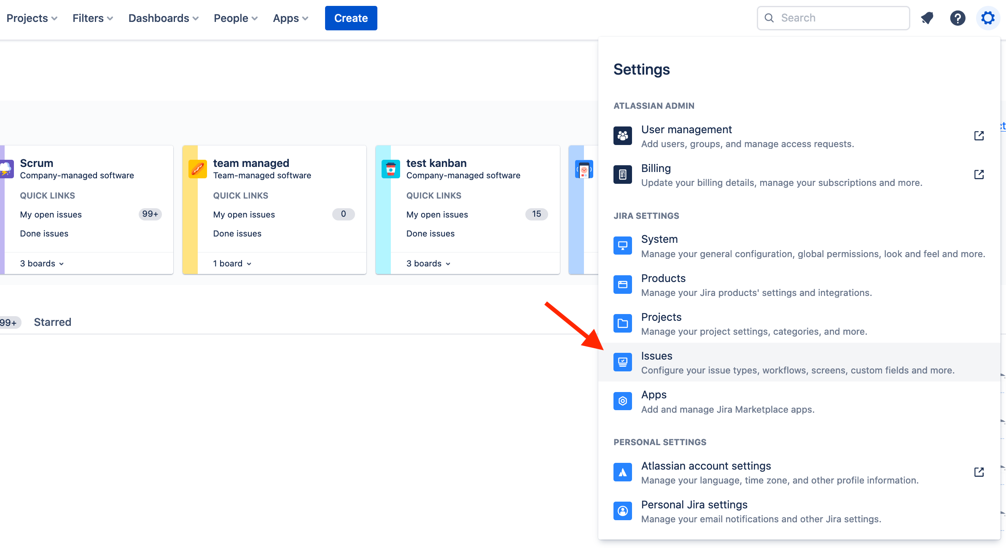This screenshot has width=1006, height=548.
Task: Click the test kanban project avatar
Action: click(391, 169)
